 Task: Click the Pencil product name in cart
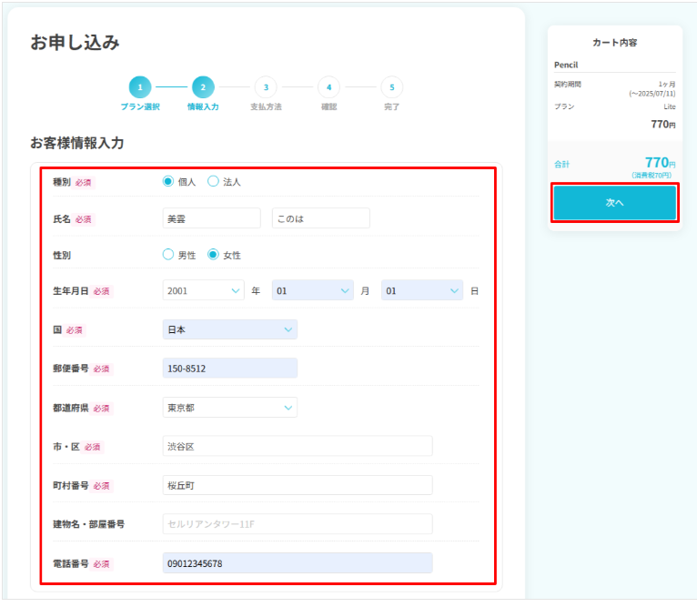tap(566, 65)
